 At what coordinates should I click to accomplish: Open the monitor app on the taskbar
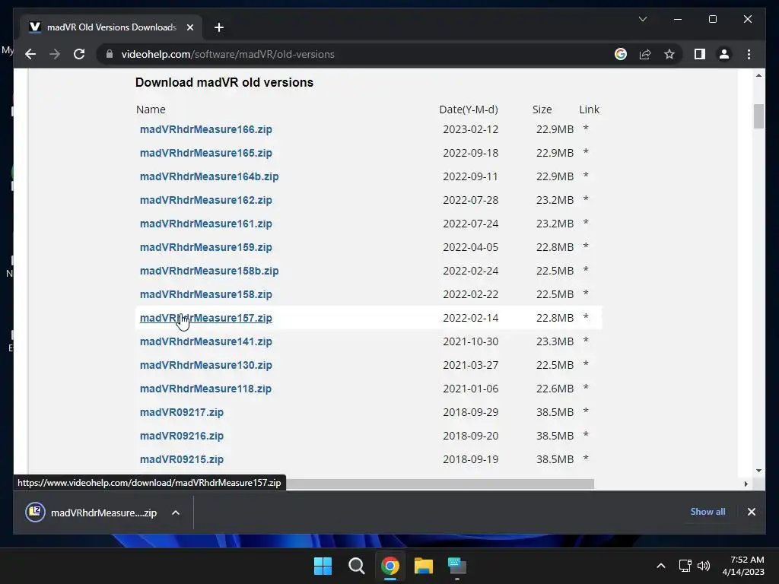(456, 566)
